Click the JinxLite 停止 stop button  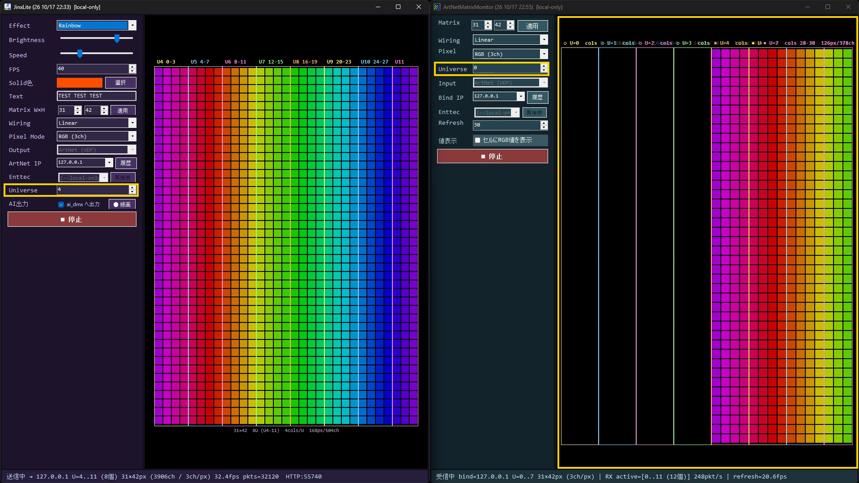tap(72, 220)
